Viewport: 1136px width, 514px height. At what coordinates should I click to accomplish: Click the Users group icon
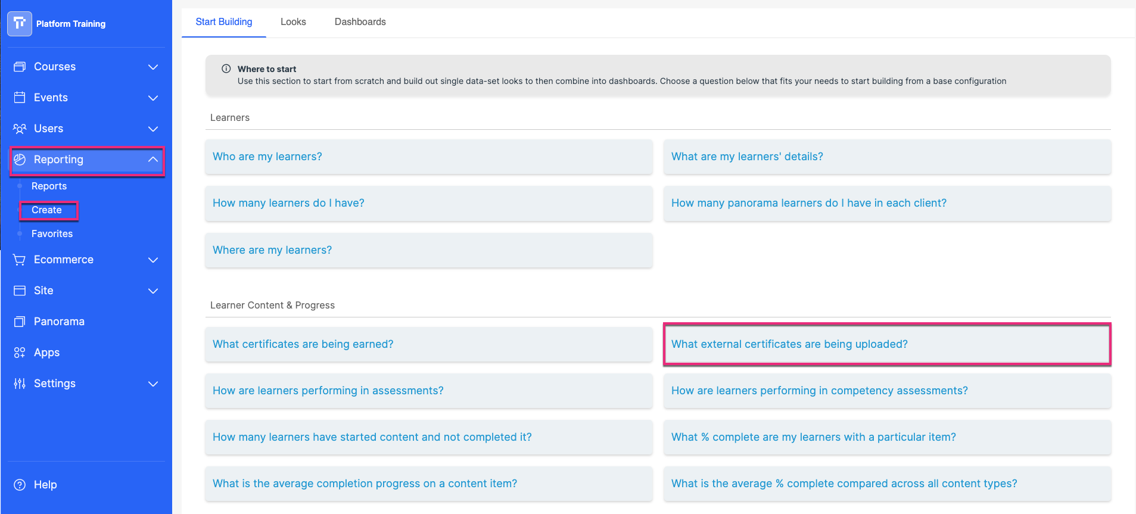20,129
